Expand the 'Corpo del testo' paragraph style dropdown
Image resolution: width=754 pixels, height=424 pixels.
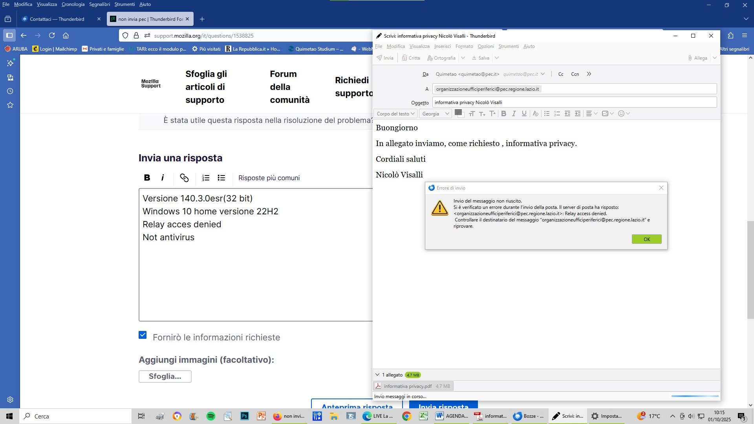tap(395, 113)
